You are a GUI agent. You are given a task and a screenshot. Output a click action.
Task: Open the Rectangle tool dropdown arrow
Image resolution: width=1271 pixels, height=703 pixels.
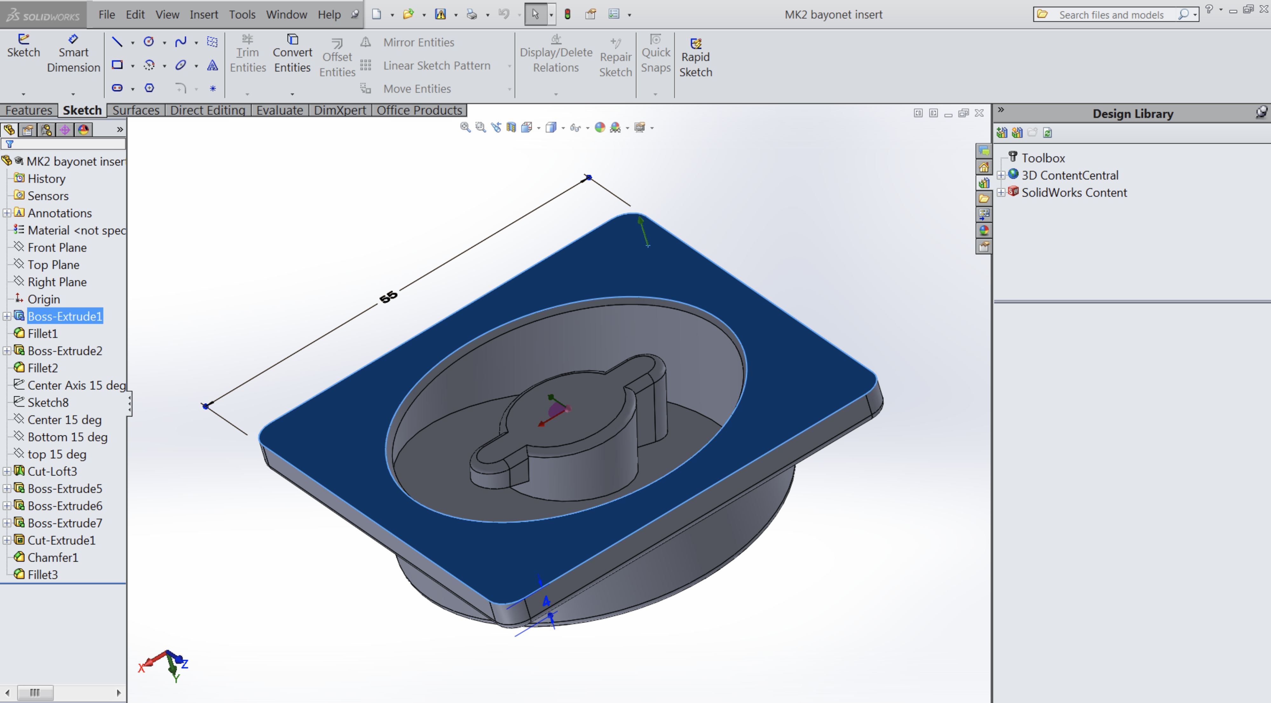click(x=133, y=65)
